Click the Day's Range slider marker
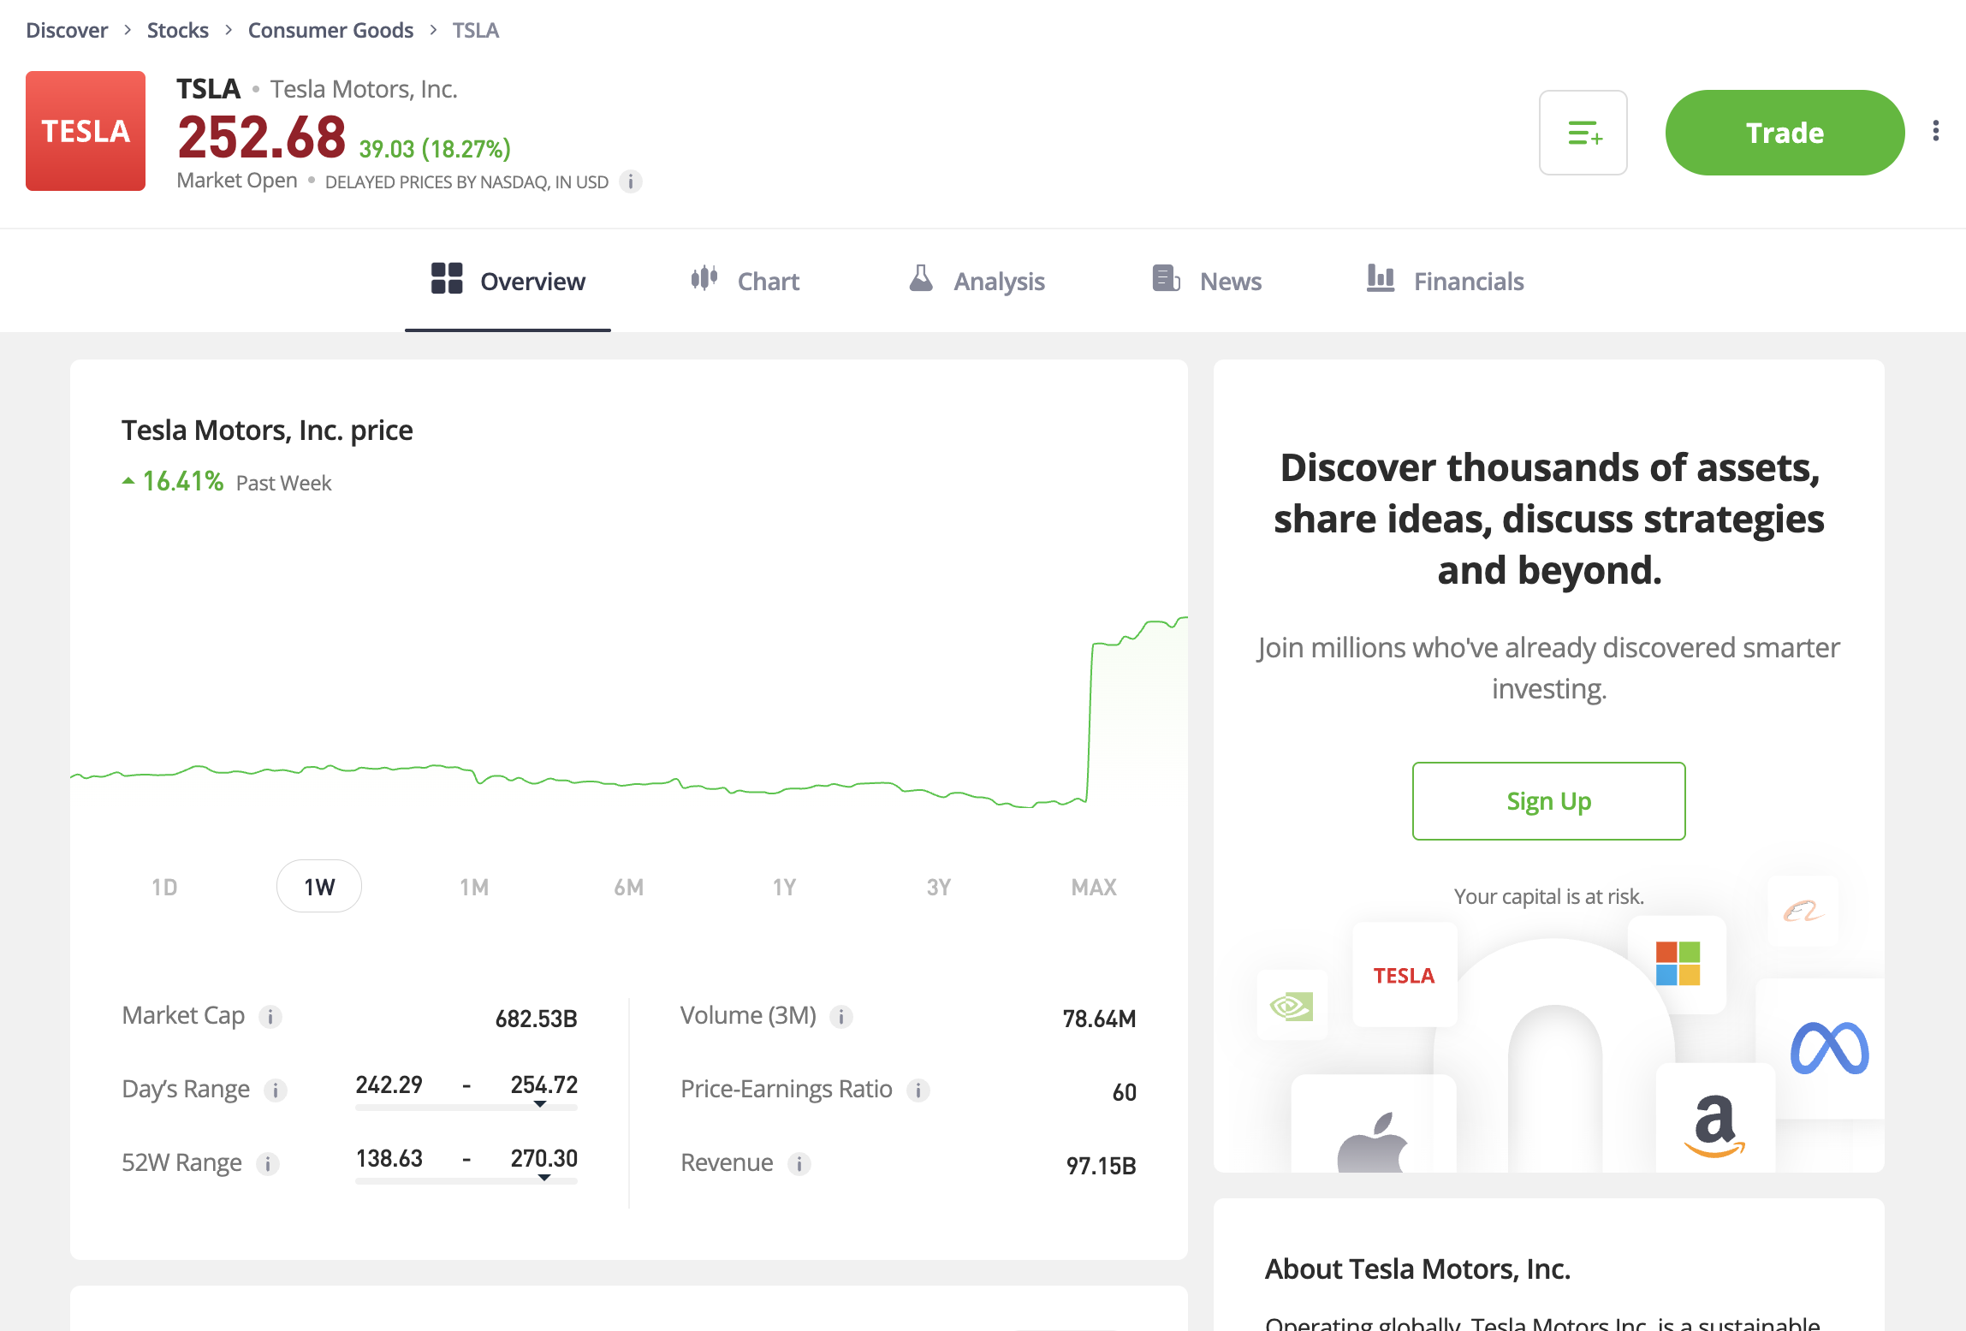1966x1331 pixels. (540, 1104)
